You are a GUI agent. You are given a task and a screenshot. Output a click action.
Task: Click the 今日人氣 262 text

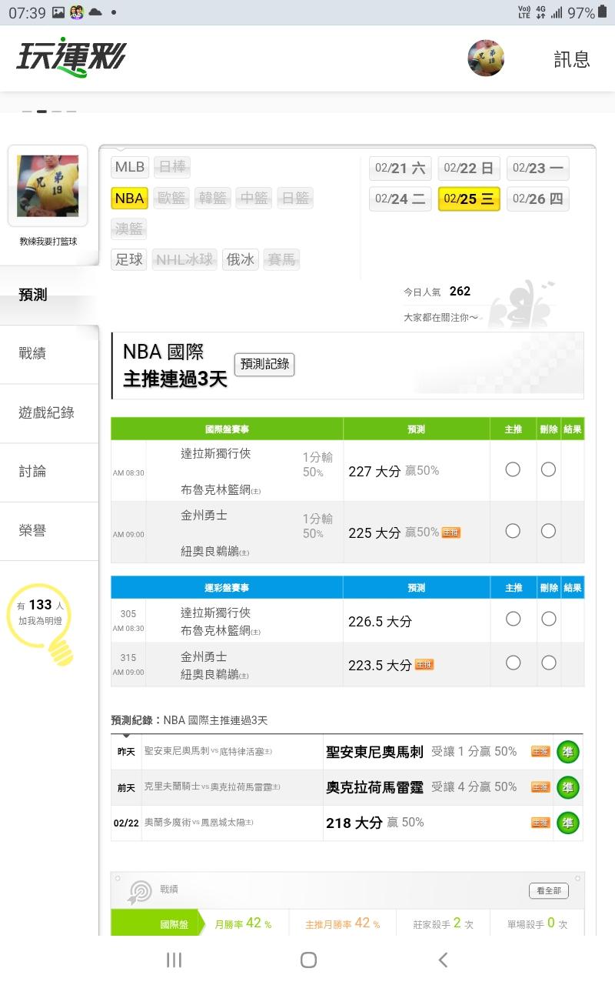tap(437, 292)
